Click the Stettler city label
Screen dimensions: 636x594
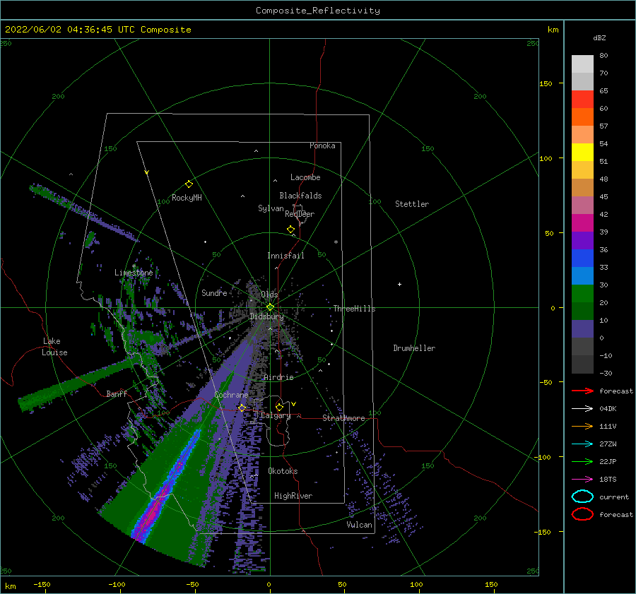tap(412, 204)
